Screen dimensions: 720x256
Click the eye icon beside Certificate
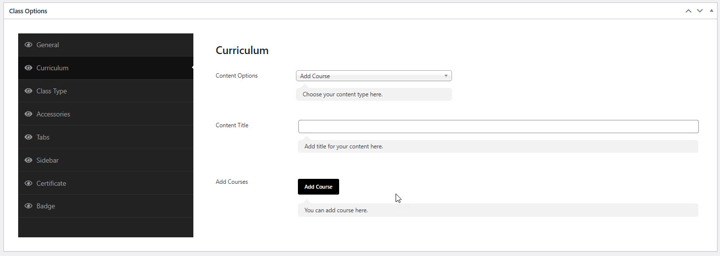click(x=28, y=183)
